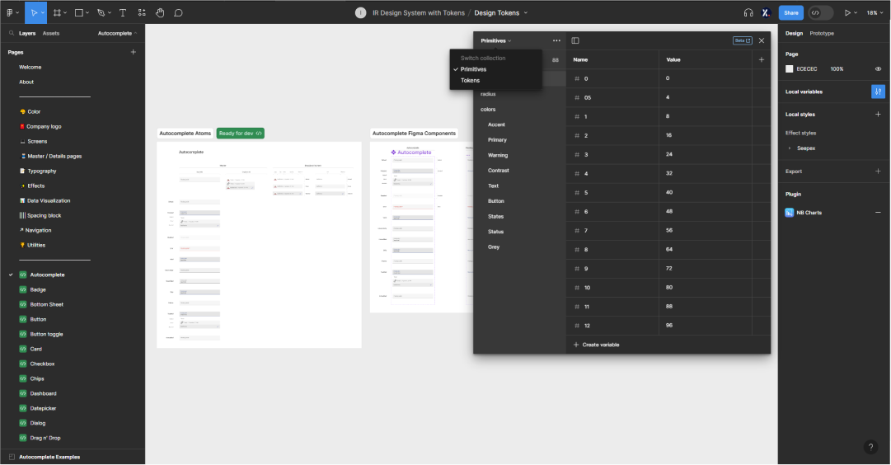Click the ECECEC page color swatch
Screen dimensions: 891x465
click(x=790, y=69)
